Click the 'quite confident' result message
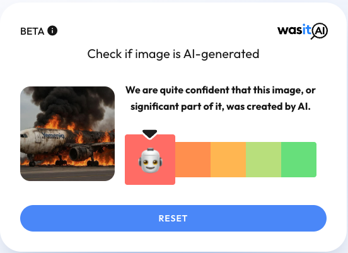Screen dimensions: 348x253 pyautogui.click(x=221, y=98)
